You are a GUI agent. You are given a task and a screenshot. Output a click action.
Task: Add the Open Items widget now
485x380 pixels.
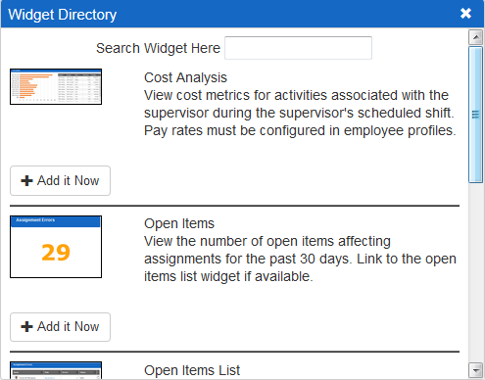(60, 327)
